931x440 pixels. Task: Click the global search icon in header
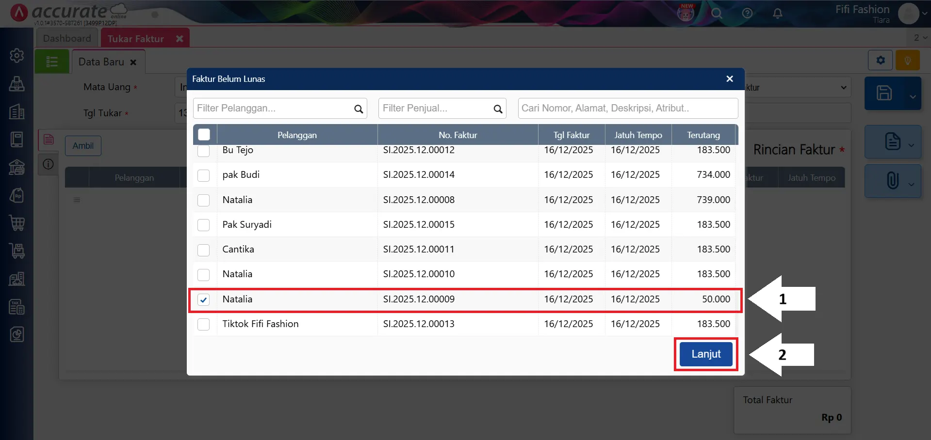(717, 14)
